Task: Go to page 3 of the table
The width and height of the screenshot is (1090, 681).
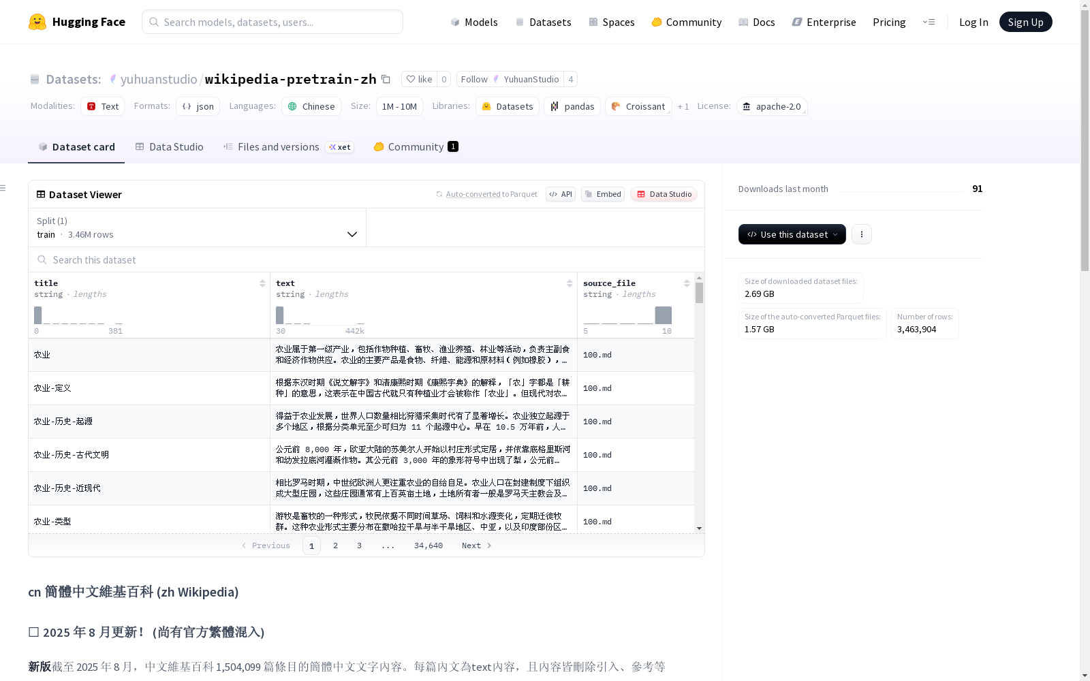Action: [x=359, y=545]
